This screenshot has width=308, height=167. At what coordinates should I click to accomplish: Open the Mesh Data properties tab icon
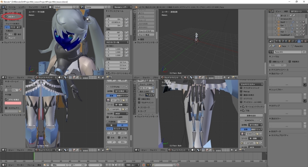[299, 41]
